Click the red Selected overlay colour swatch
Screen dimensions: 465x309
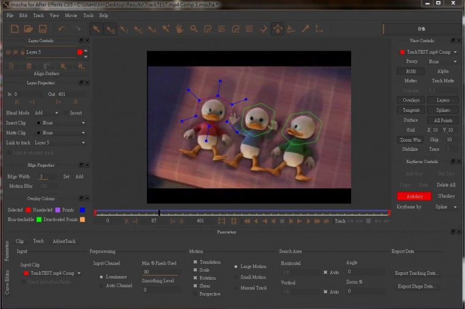[x=28, y=210]
